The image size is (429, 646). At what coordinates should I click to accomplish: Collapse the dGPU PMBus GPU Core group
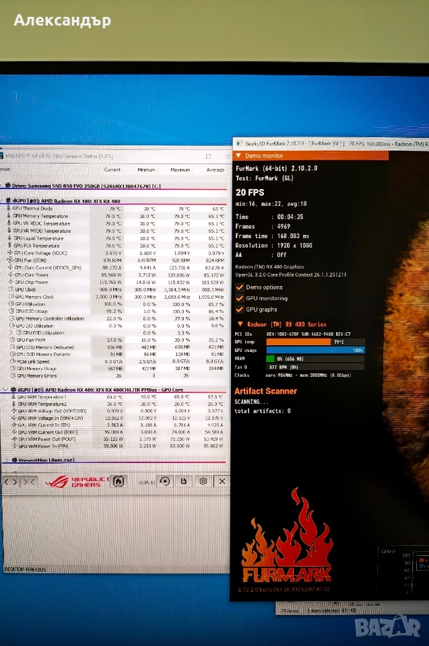pyautogui.click(x=6, y=390)
